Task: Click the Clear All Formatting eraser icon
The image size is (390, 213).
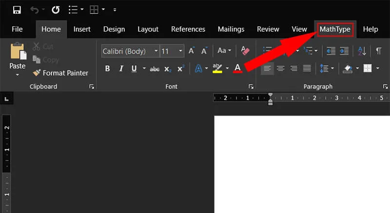Action: click(245, 51)
